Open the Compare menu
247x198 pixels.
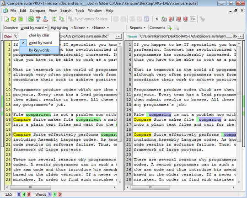pyautogui.click(x=38, y=11)
